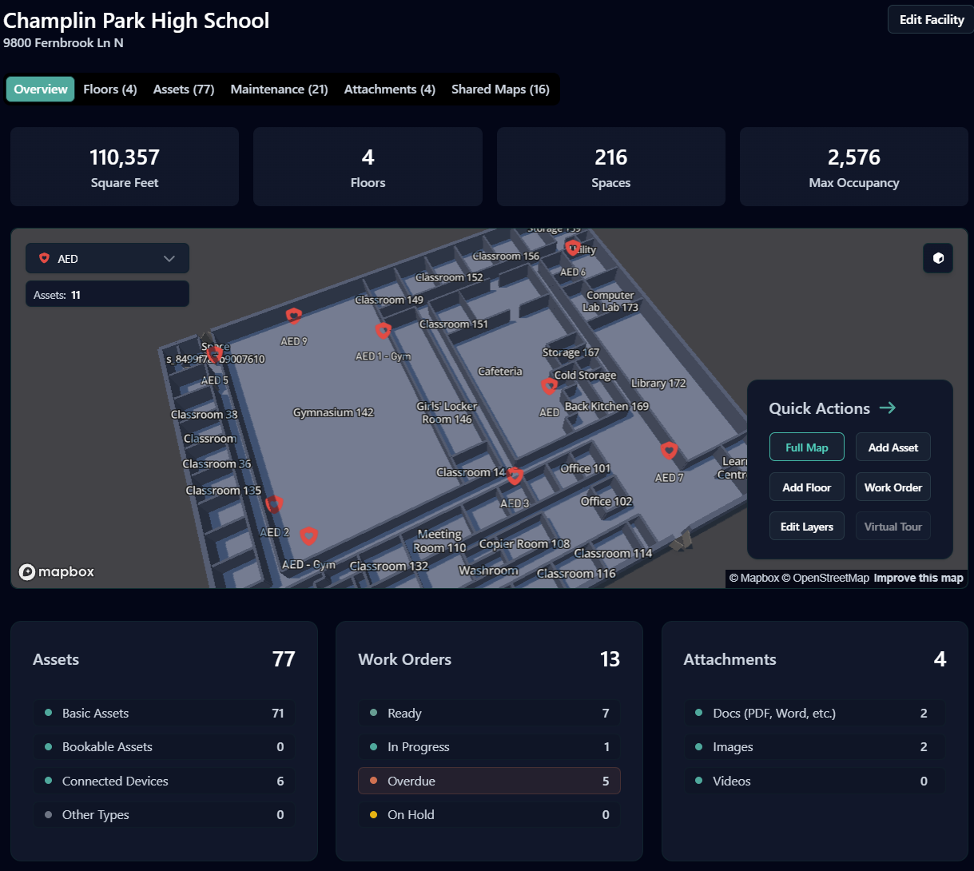Click the Add Floor button
974x871 pixels.
tap(807, 487)
